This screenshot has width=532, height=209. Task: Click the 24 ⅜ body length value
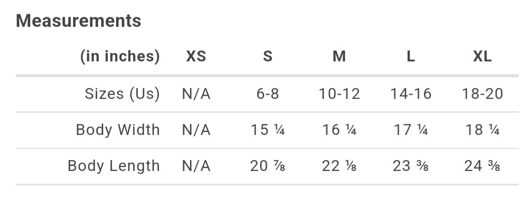[483, 167]
